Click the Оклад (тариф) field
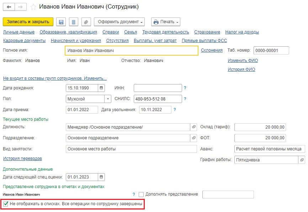This screenshot has height=212, width=308. click(260, 127)
